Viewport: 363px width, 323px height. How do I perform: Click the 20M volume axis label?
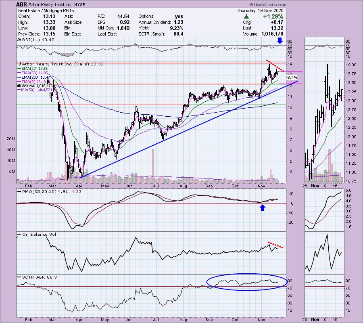(10, 139)
